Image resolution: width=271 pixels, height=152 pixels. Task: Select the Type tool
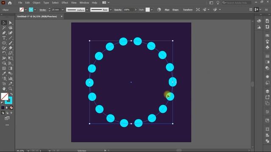(x=4, y=38)
